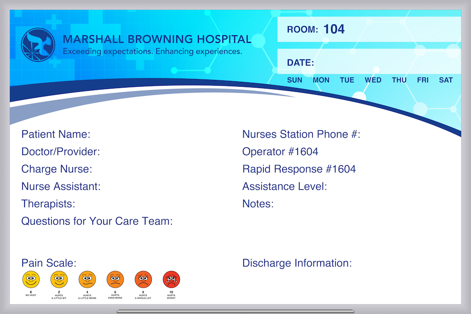Switch to the THU day label
The image size is (471, 314).
click(x=399, y=80)
